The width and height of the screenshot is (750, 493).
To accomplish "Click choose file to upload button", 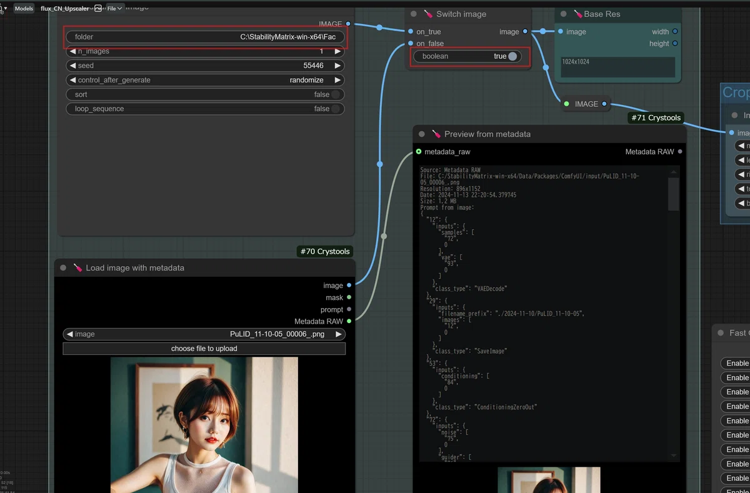I will click(204, 349).
